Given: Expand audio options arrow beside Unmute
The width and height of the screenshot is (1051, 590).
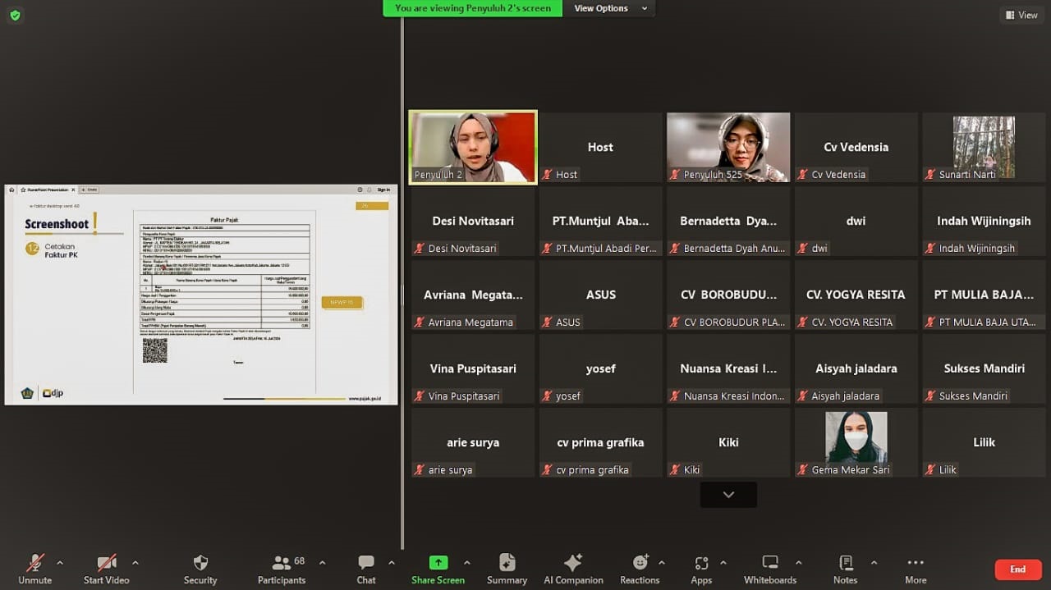Looking at the screenshot, I should (x=59, y=563).
